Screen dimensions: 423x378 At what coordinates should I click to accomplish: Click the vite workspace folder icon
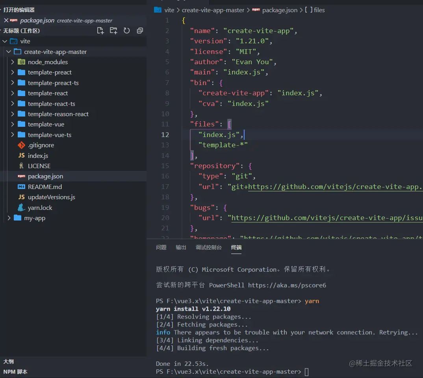(14, 41)
